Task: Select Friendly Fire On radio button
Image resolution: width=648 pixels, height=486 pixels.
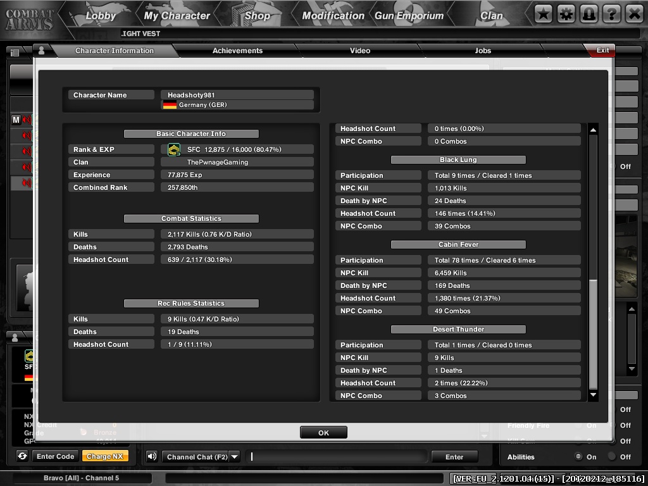Action: click(578, 425)
